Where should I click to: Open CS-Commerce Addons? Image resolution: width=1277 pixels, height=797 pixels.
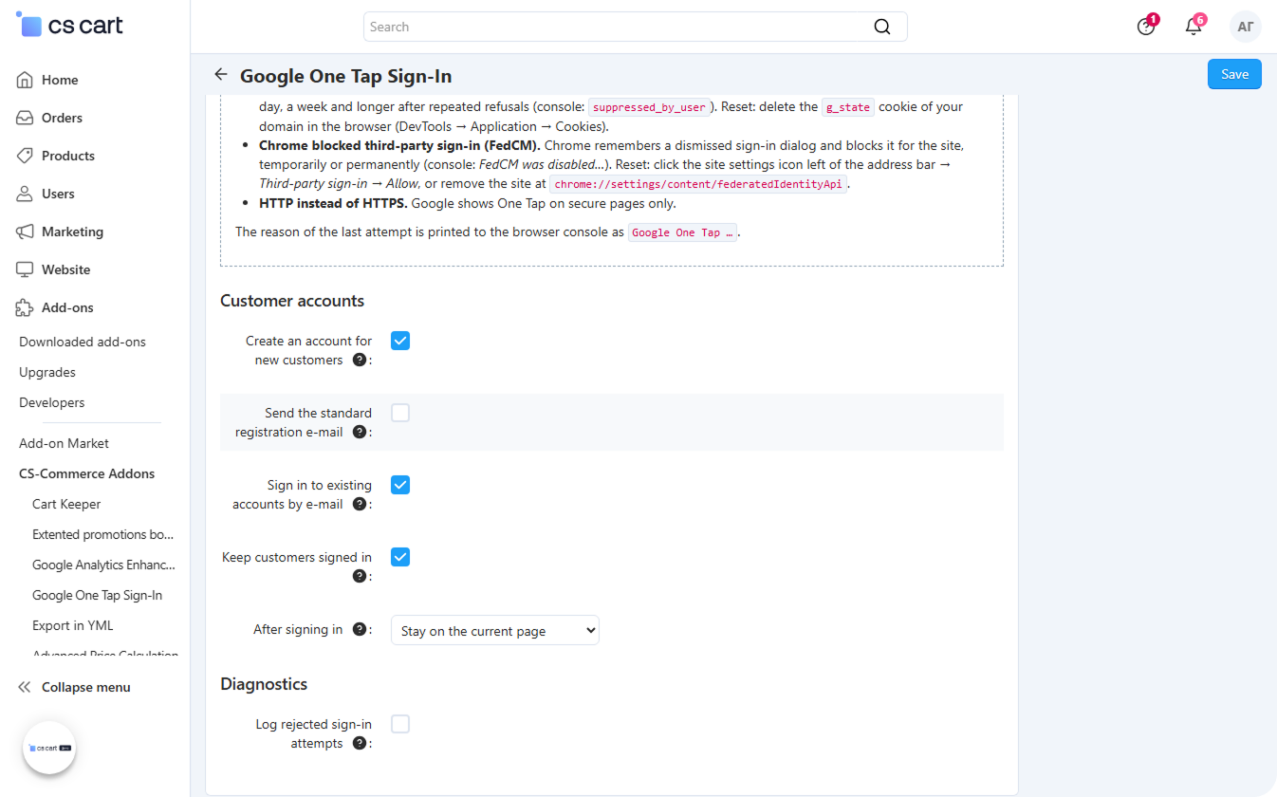(x=86, y=473)
